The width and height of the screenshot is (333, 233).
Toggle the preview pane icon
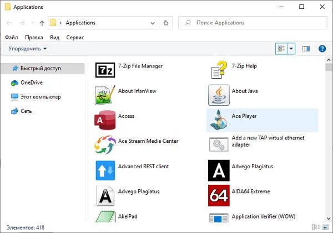306,49
